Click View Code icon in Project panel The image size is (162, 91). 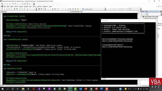[x=142, y=14]
